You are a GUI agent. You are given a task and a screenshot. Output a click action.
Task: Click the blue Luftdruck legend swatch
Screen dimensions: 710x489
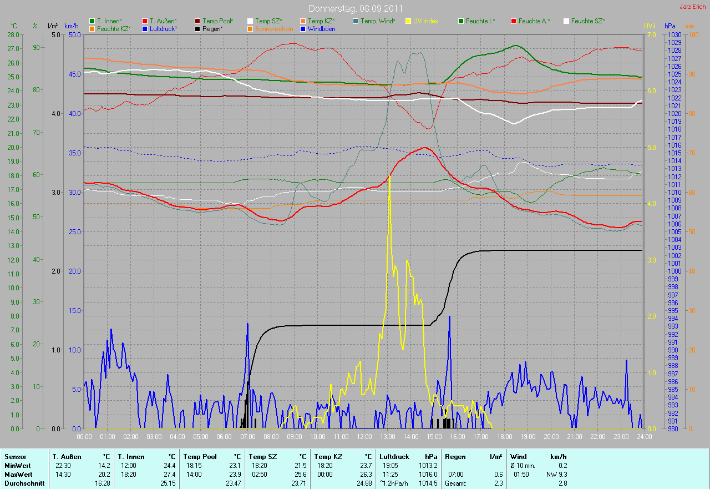[145, 28]
